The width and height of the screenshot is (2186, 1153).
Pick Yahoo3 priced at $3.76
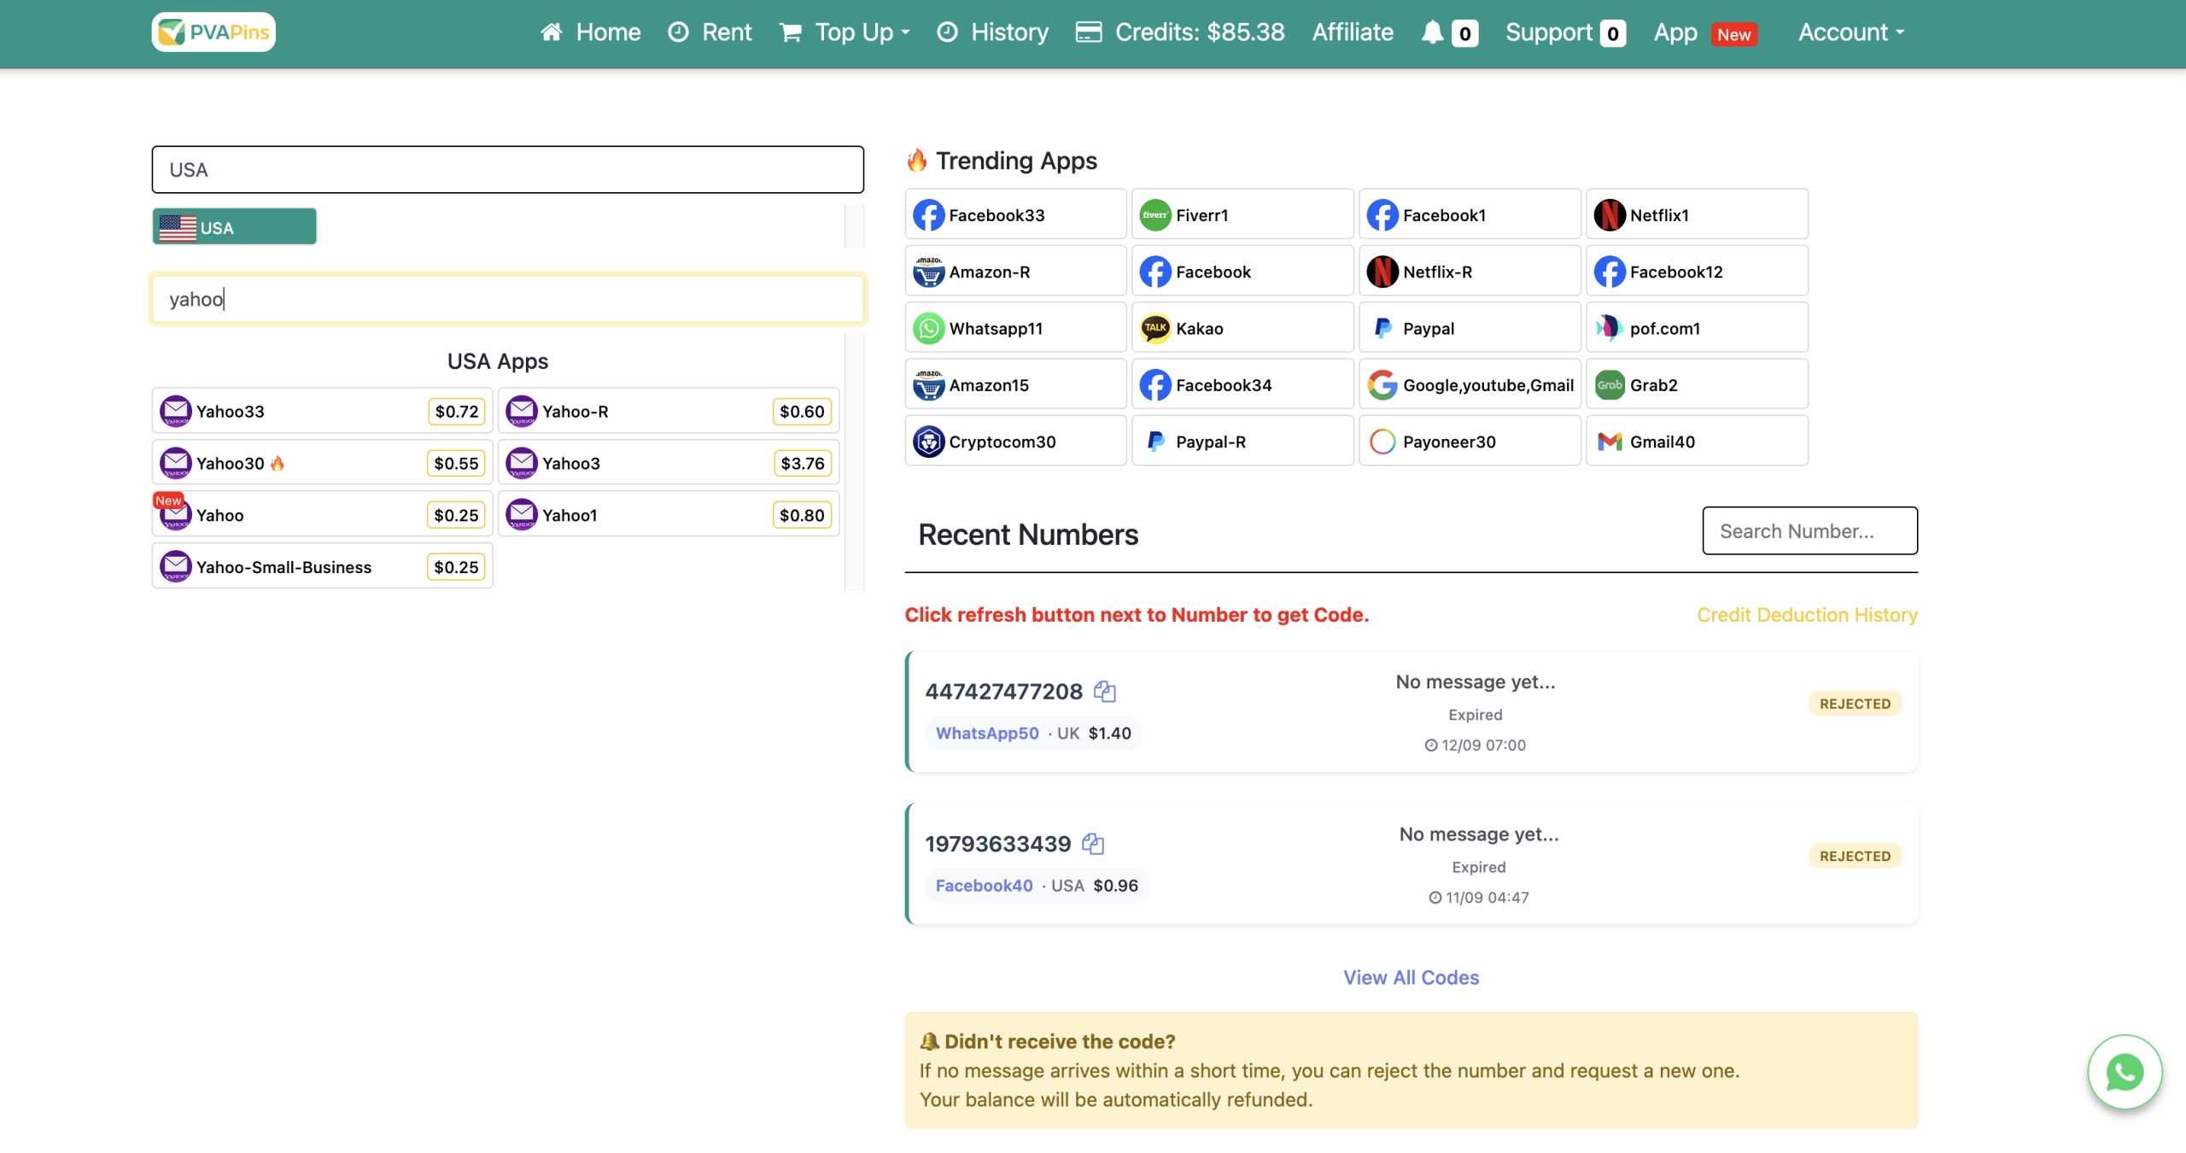click(x=669, y=463)
